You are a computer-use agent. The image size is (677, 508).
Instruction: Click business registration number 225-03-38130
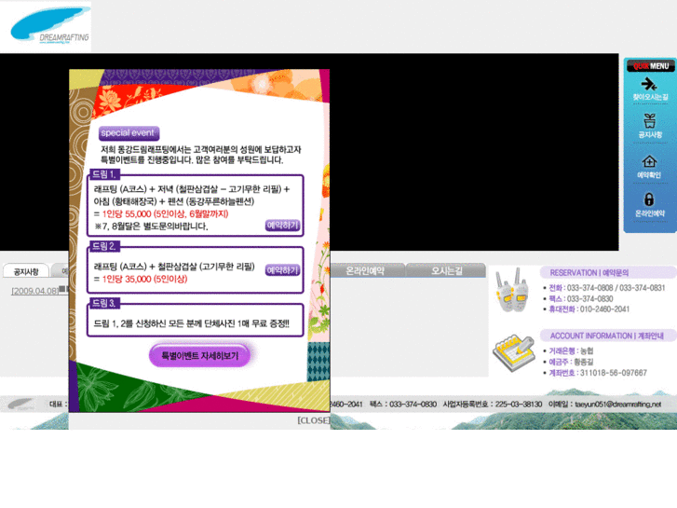coord(519,405)
